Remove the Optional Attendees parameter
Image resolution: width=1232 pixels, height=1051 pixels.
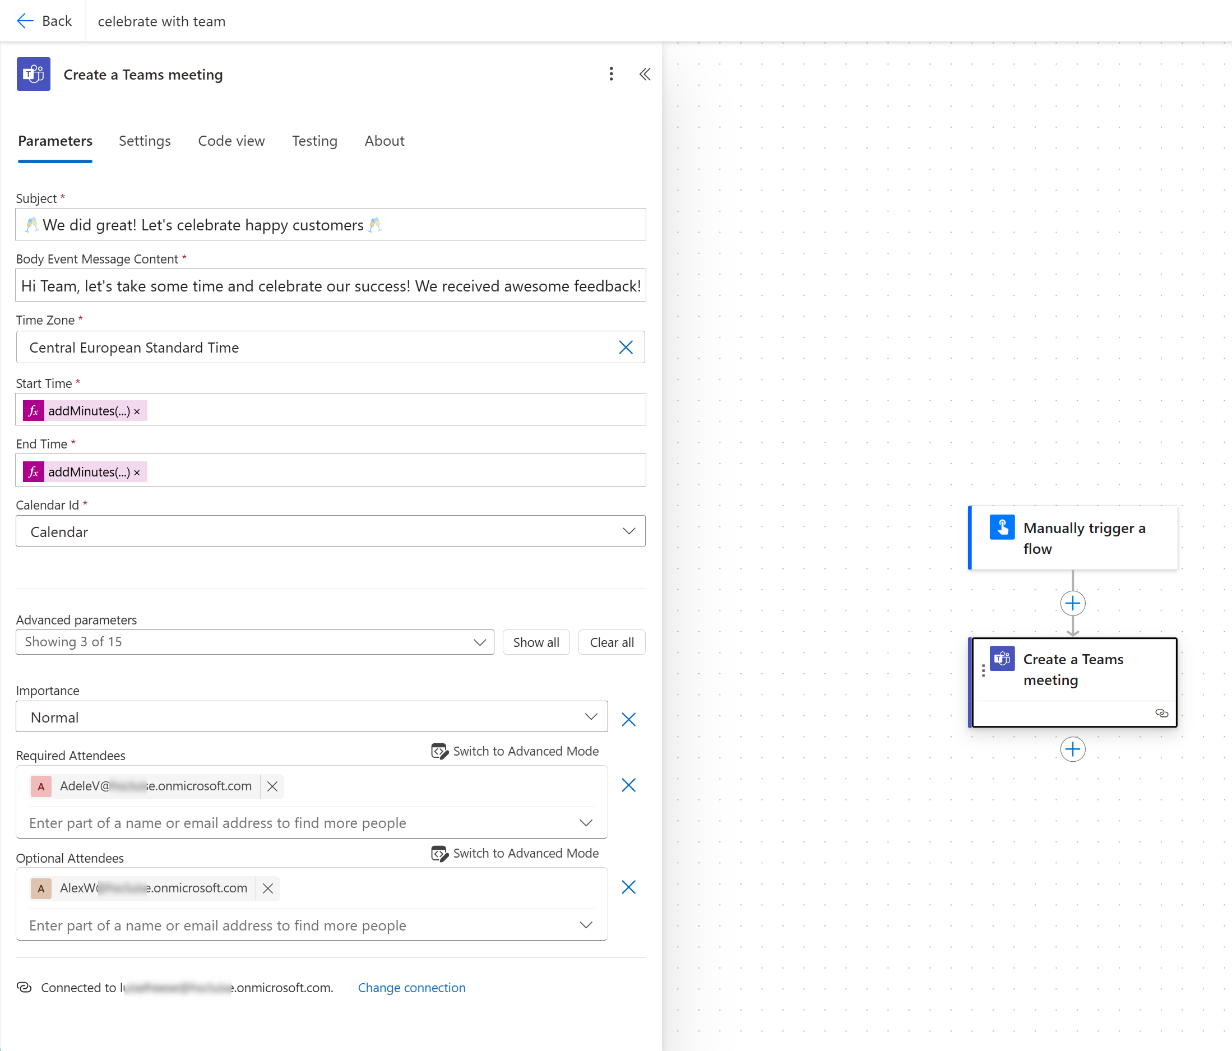628,887
